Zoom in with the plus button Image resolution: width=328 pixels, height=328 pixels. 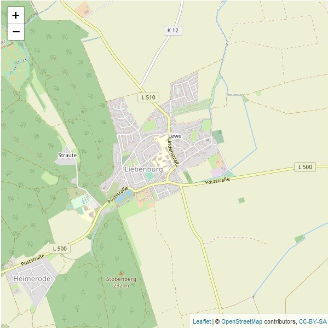point(16,15)
